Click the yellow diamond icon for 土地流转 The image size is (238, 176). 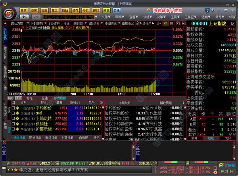17,118
